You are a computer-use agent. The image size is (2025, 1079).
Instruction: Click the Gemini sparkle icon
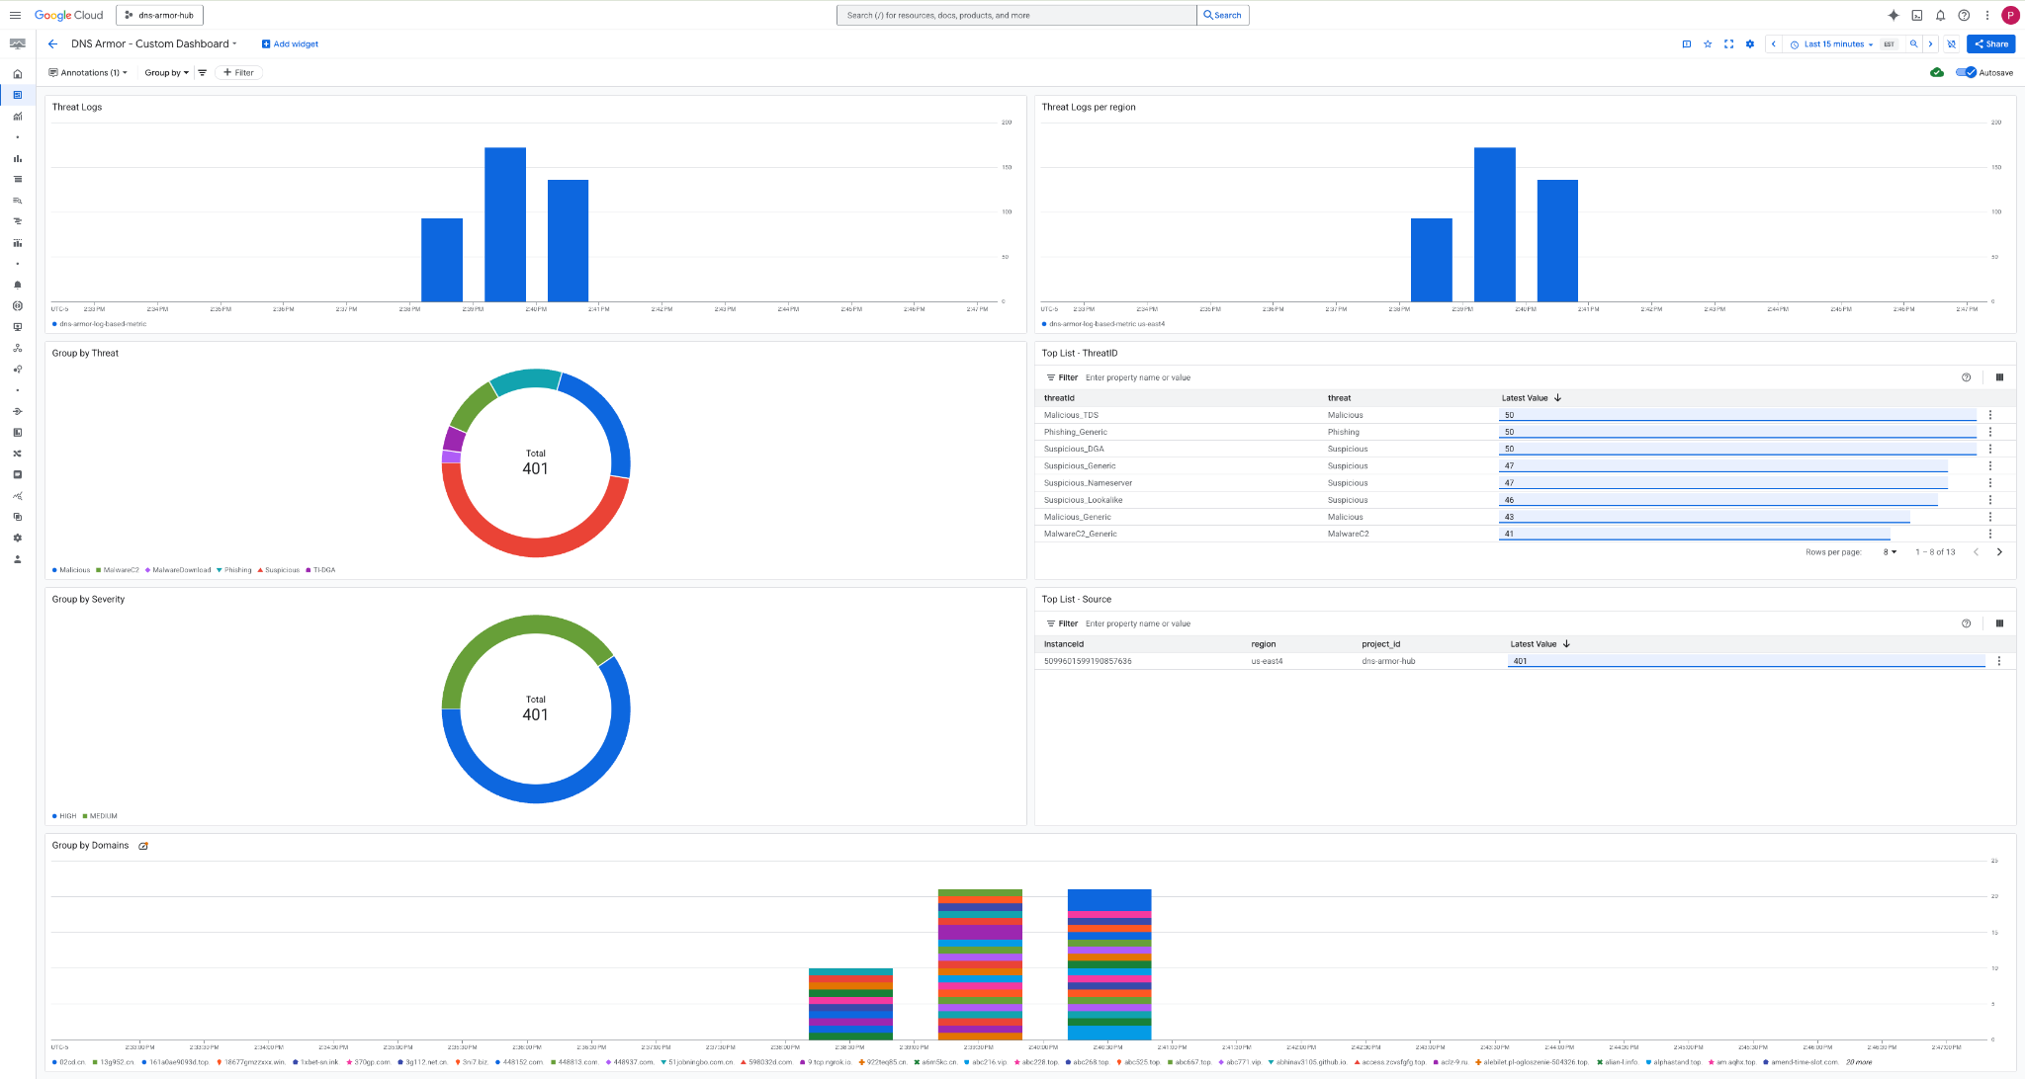tap(1893, 15)
